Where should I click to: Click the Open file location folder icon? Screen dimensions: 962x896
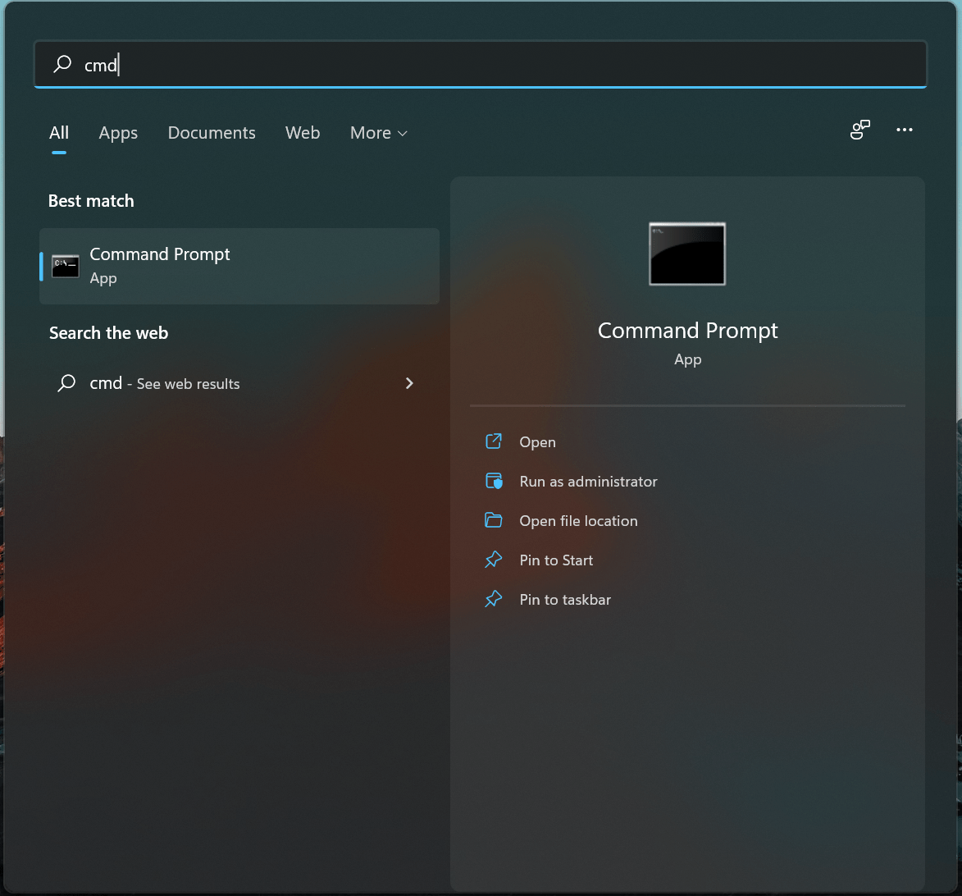493,520
